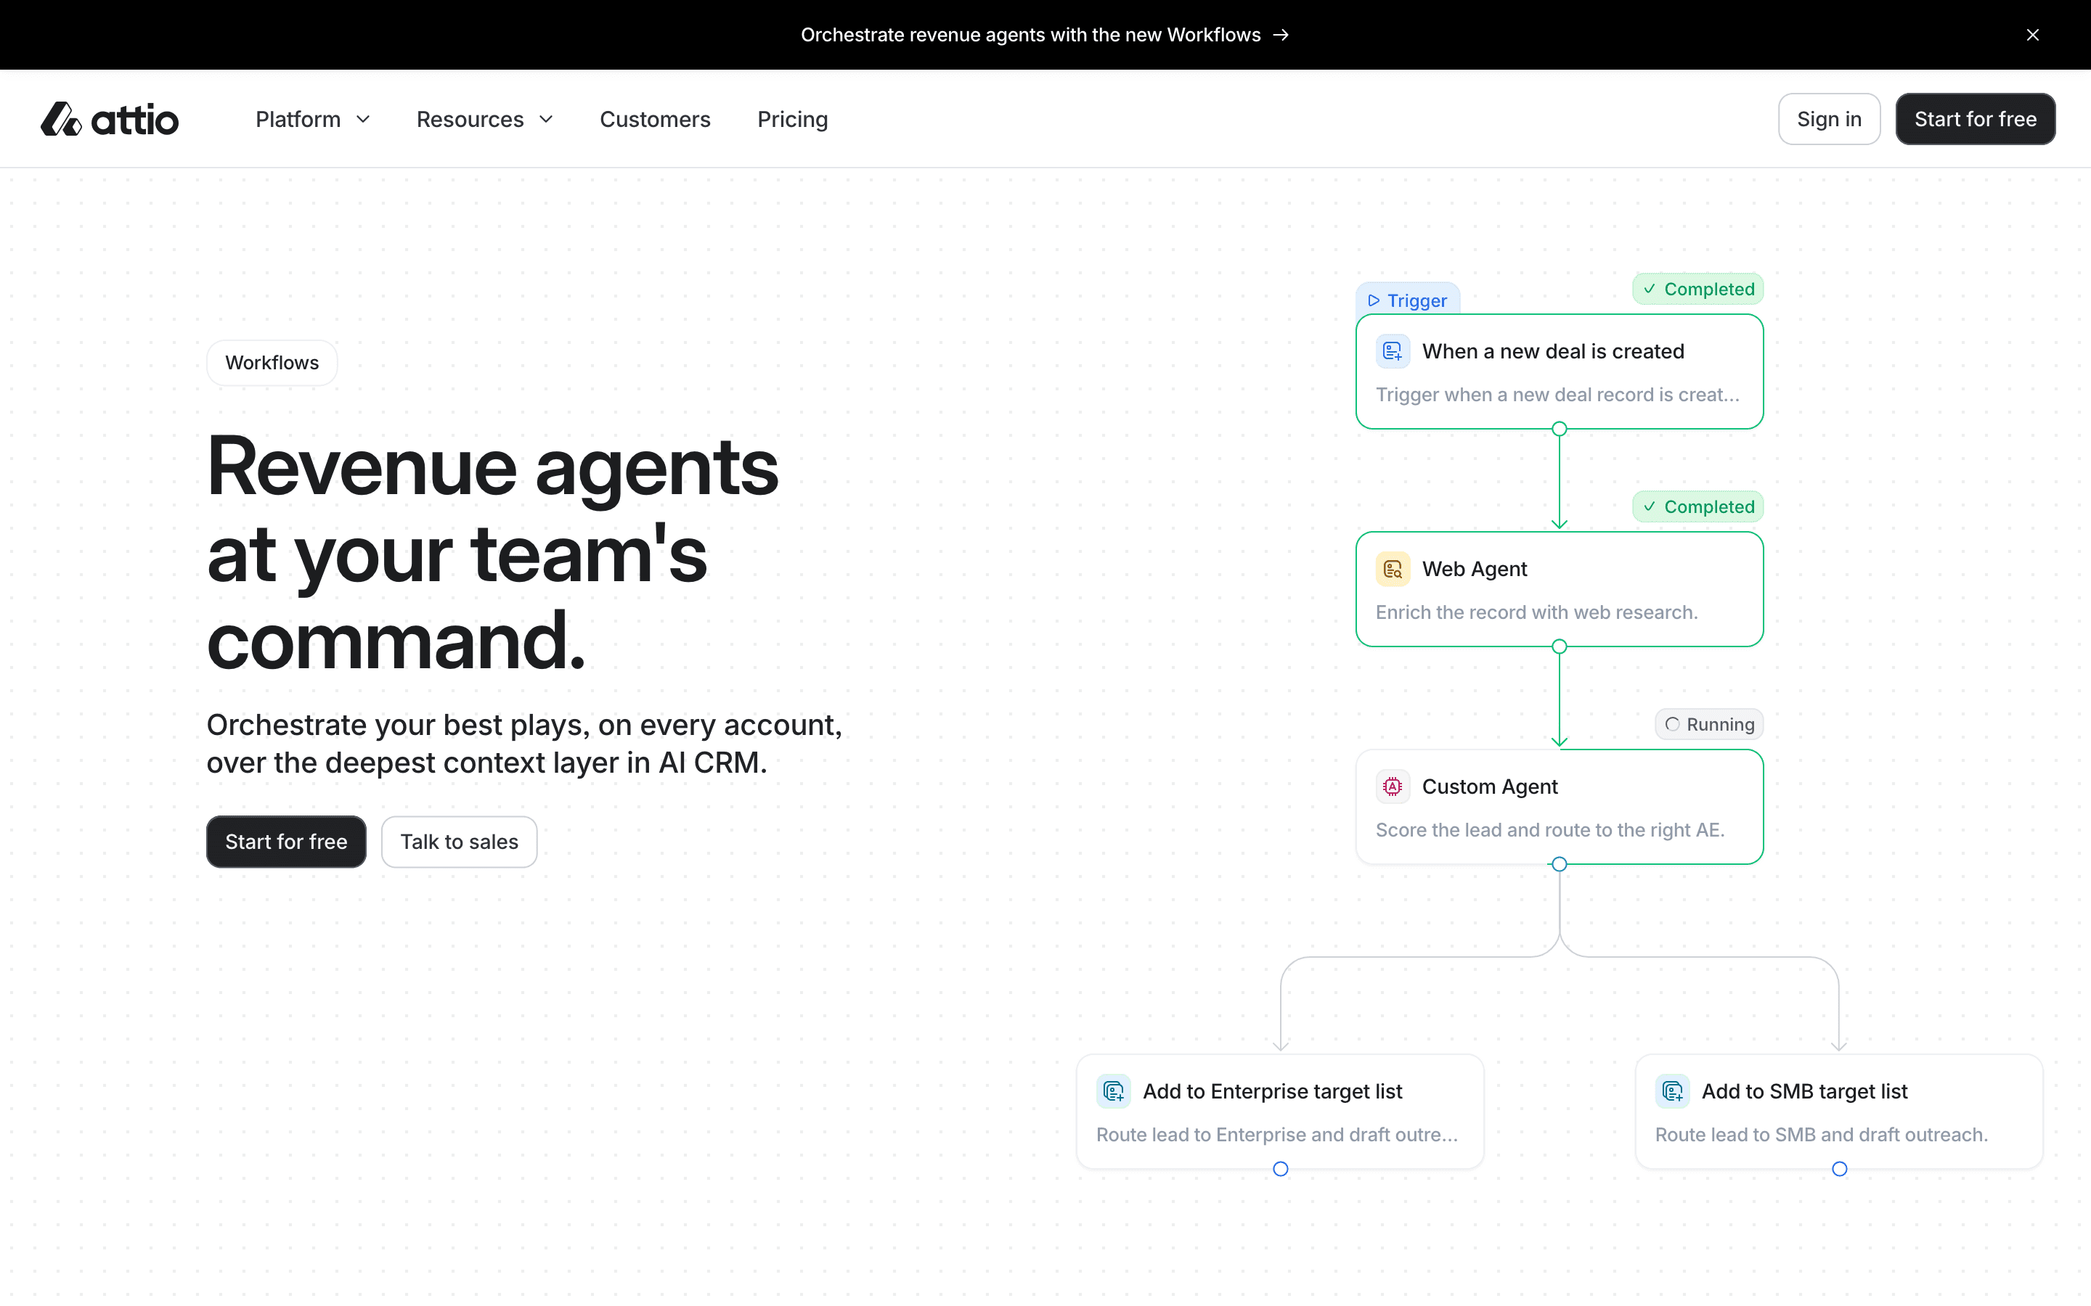Click the Custom Agent chip icon
2091x1306 pixels.
pos(1393,787)
